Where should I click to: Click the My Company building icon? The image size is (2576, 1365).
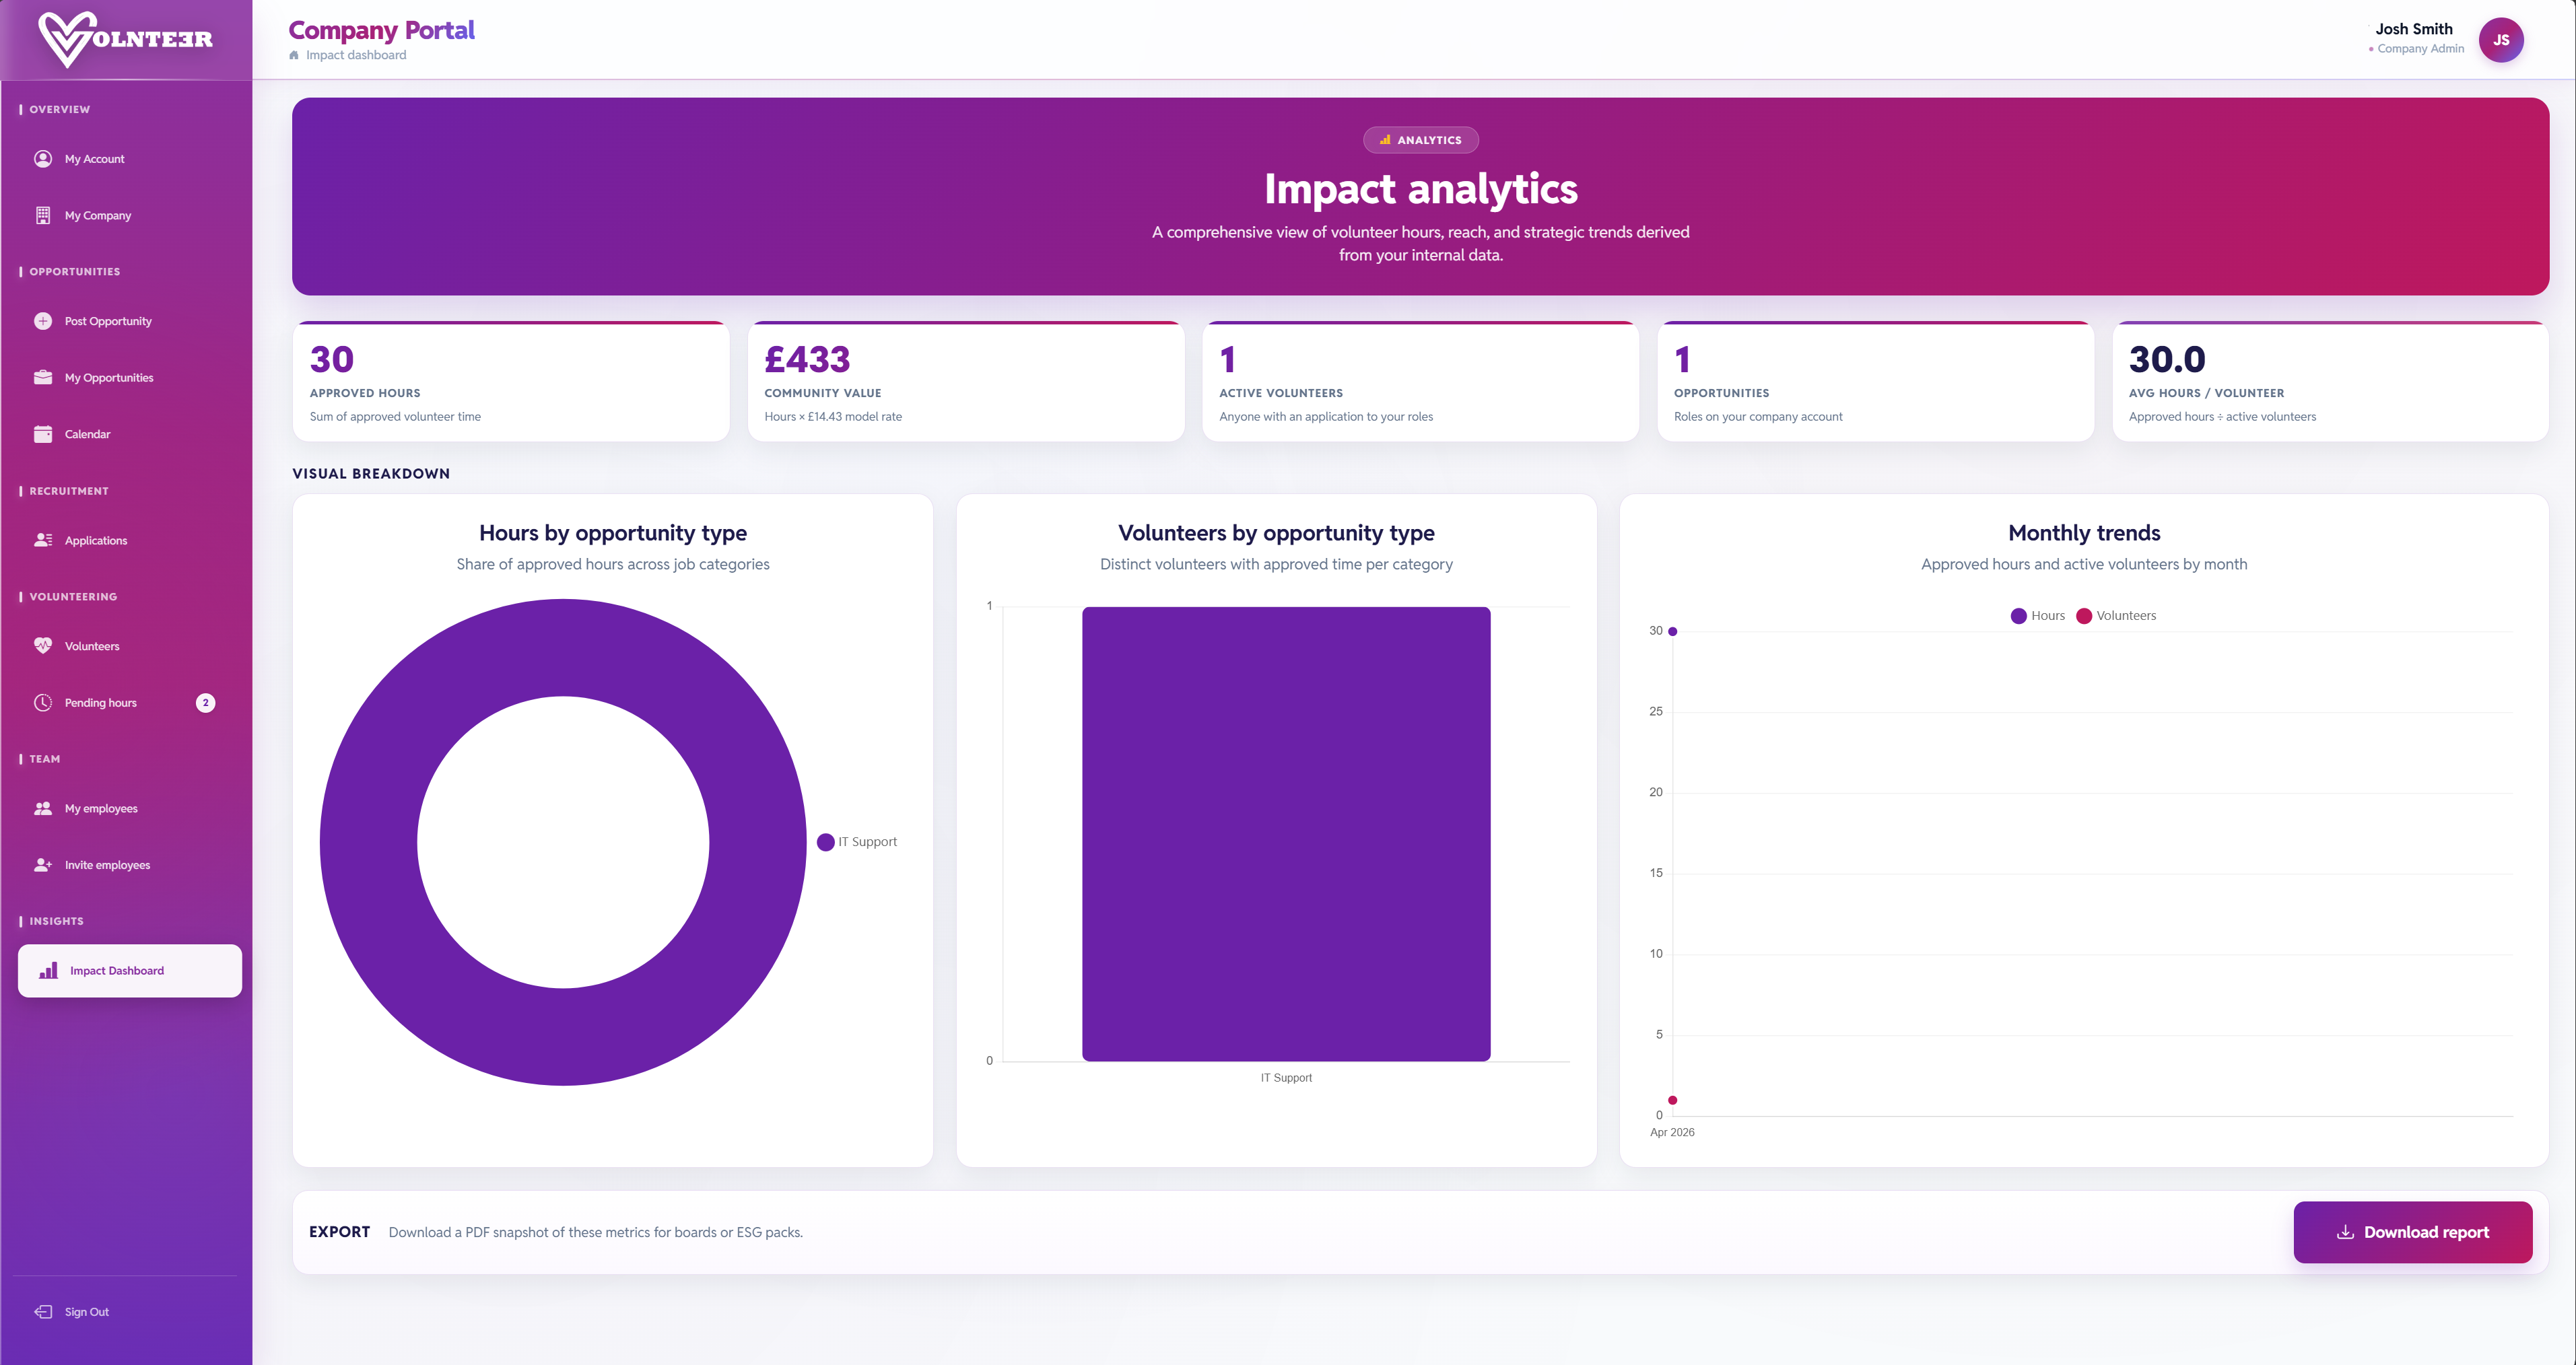pos(43,215)
